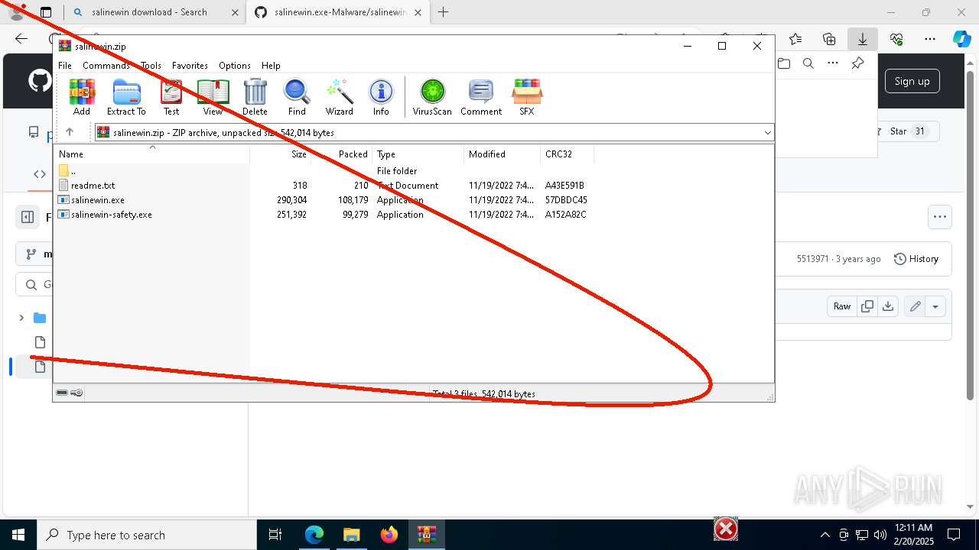979x550 pixels.
Task: Sort the file list by Size column
Action: (x=281, y=154)
